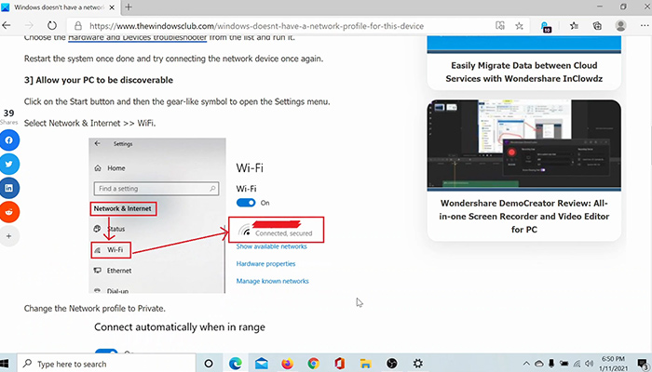Image resolution: width=652 pixels, height=372 pixels.
Task: Share the article on Facebook
Action: 9,140
